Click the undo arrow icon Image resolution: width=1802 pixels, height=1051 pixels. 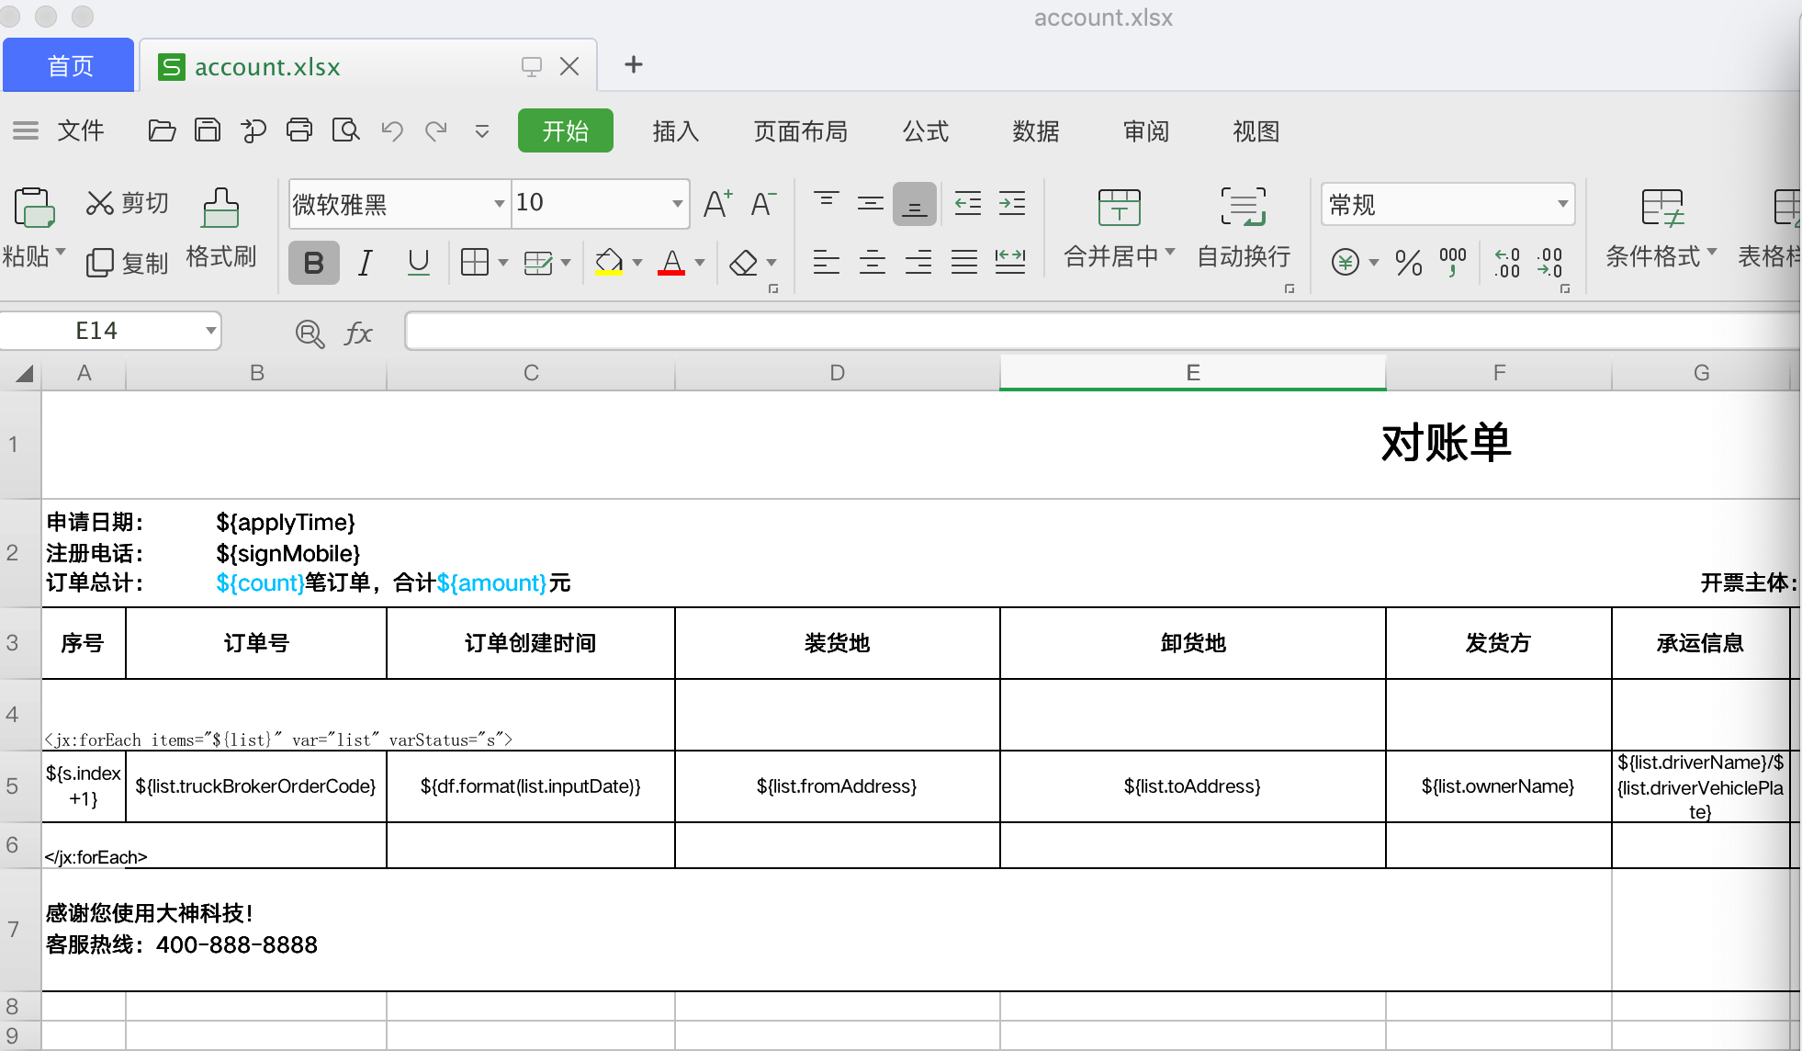[392, 130]
